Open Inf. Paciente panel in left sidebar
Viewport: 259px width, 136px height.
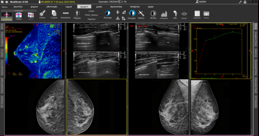(2, 102)
